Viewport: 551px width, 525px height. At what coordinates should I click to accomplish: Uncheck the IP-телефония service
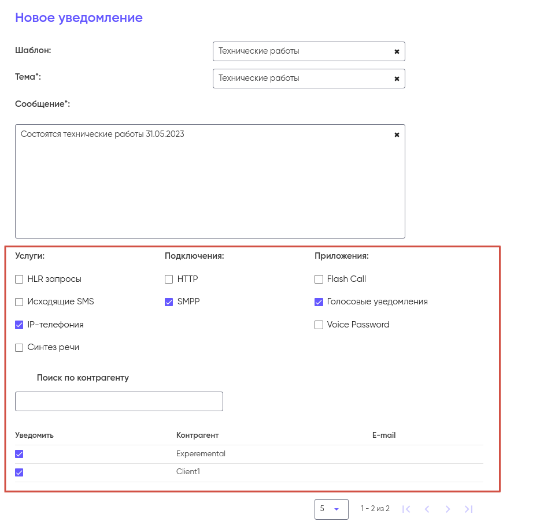pos(19,325)
